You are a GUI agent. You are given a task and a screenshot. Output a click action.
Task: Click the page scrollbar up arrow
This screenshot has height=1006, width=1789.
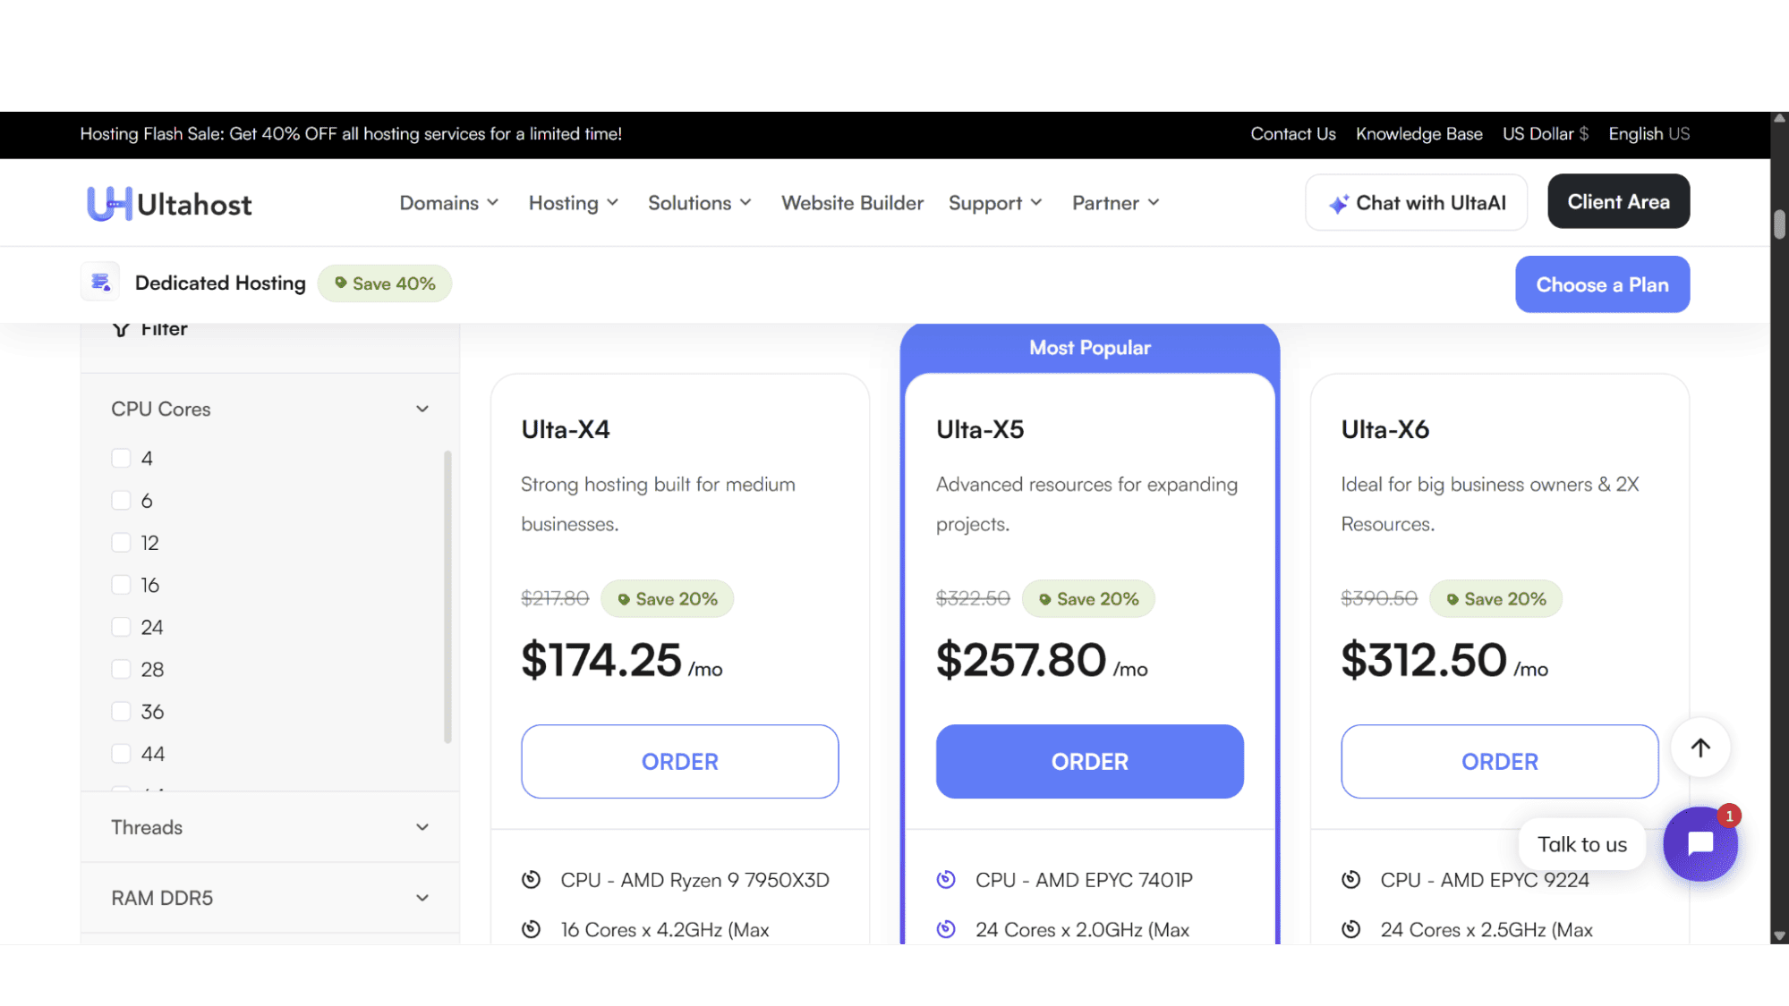1779,119
